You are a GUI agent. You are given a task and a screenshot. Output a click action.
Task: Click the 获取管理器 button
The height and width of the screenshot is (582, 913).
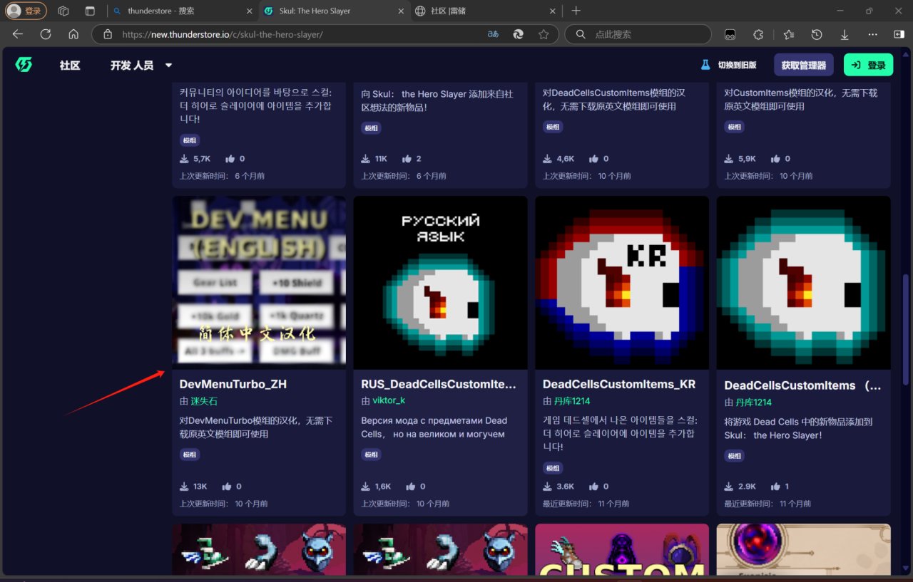point(803,65)
